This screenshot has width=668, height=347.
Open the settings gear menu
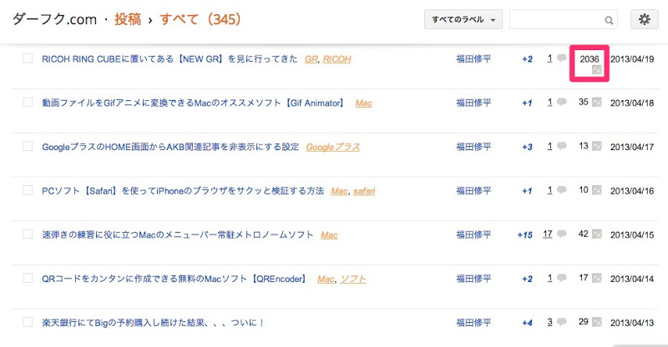tap(644, 19)
